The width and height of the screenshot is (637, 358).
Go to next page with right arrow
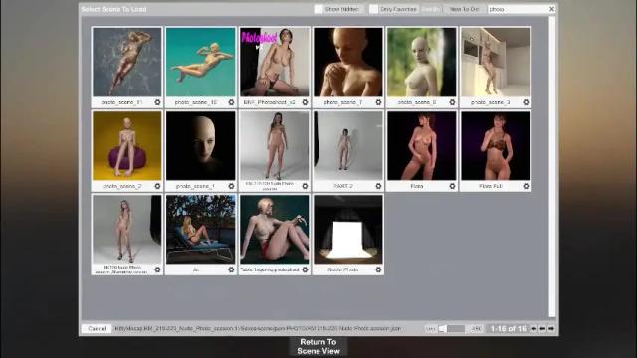pyautogui.click(x=551, y=329)
